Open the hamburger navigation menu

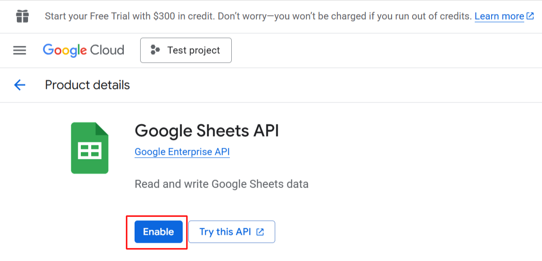(x=20, y=50)
